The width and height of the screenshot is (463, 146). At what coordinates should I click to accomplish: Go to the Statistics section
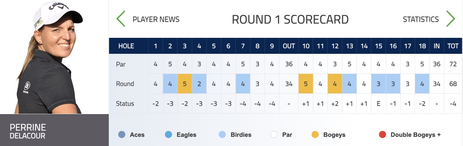(421, 20)
